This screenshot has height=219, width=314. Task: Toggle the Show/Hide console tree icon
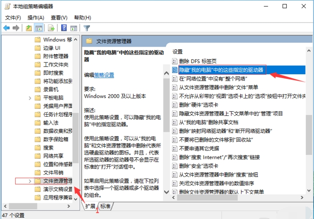click(x=39, y=28)
